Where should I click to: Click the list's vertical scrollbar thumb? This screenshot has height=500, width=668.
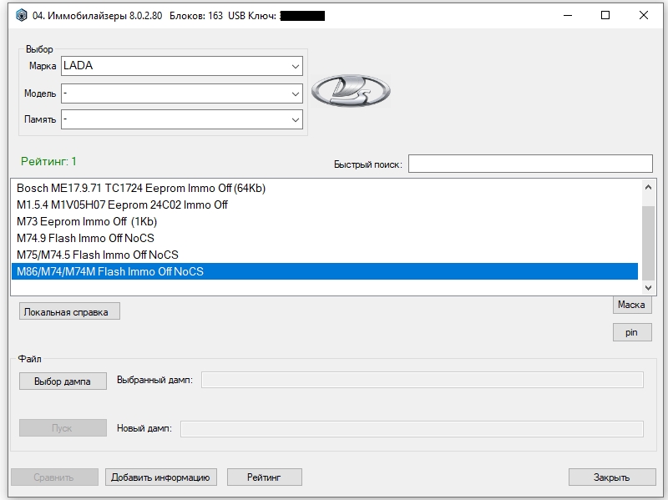(648, 243)
